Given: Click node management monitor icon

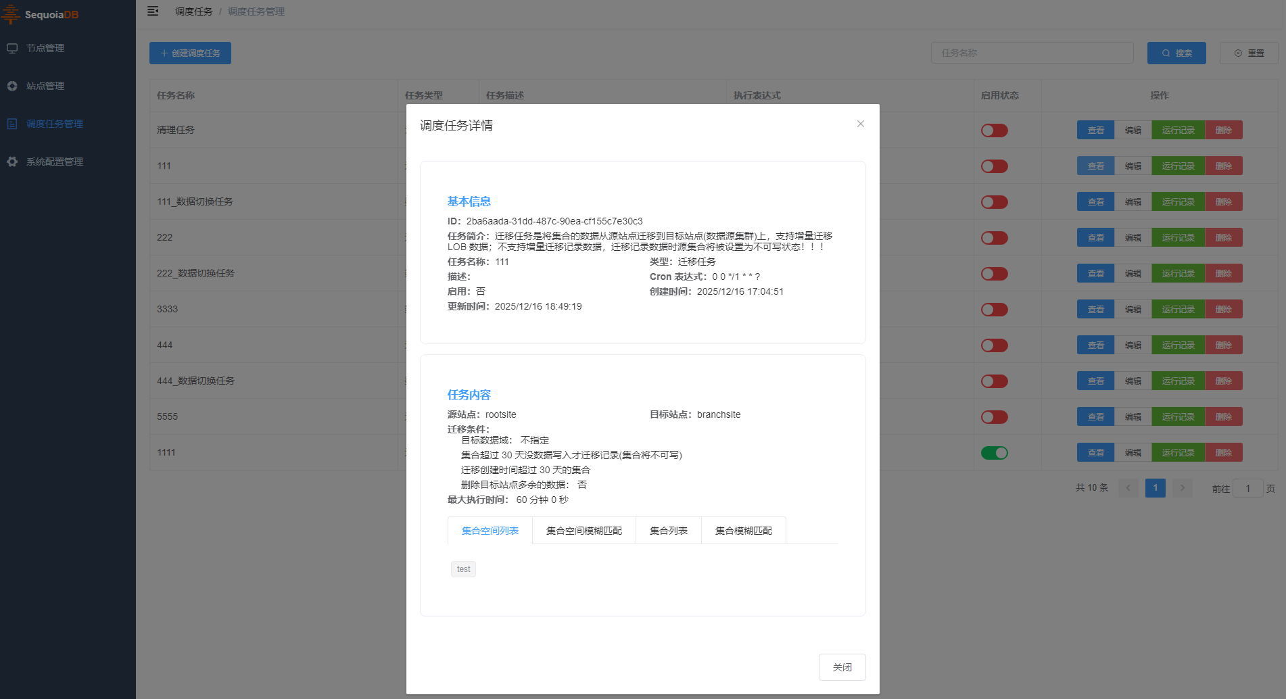Looking at the screenshot, I should 12,48.
